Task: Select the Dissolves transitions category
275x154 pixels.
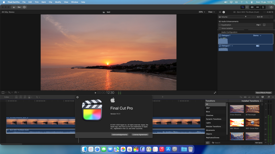Action: pos(210,115)
